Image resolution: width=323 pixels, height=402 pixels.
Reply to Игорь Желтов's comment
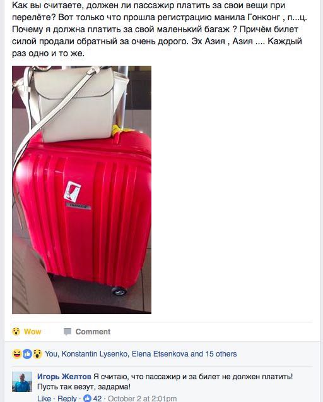click(67, 398)
